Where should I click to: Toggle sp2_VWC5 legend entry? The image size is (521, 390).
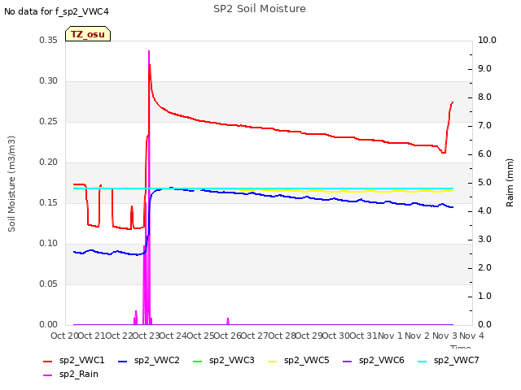[299, 361]
